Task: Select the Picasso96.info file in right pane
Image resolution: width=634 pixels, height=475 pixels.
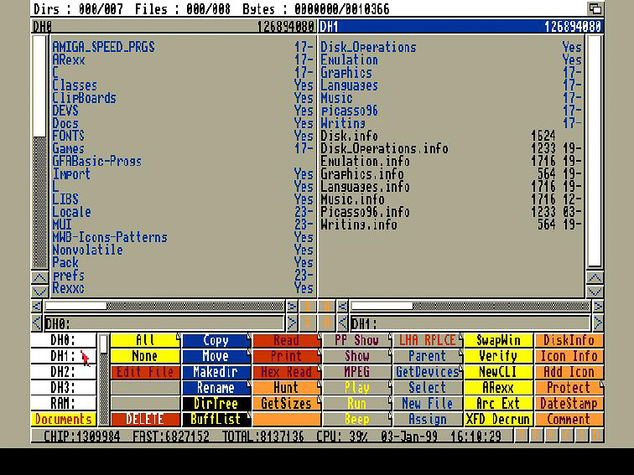Action: pos(365,212)
